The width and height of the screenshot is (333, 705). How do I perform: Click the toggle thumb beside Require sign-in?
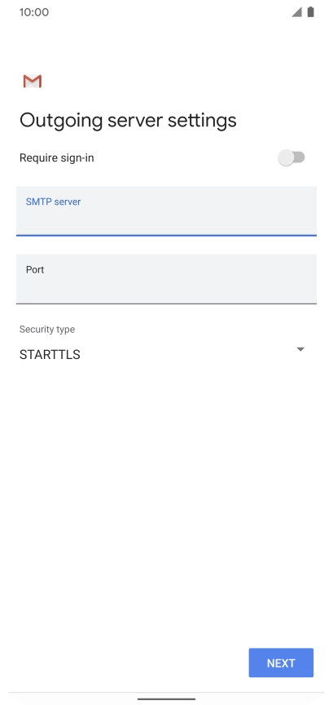click(286, 157)
